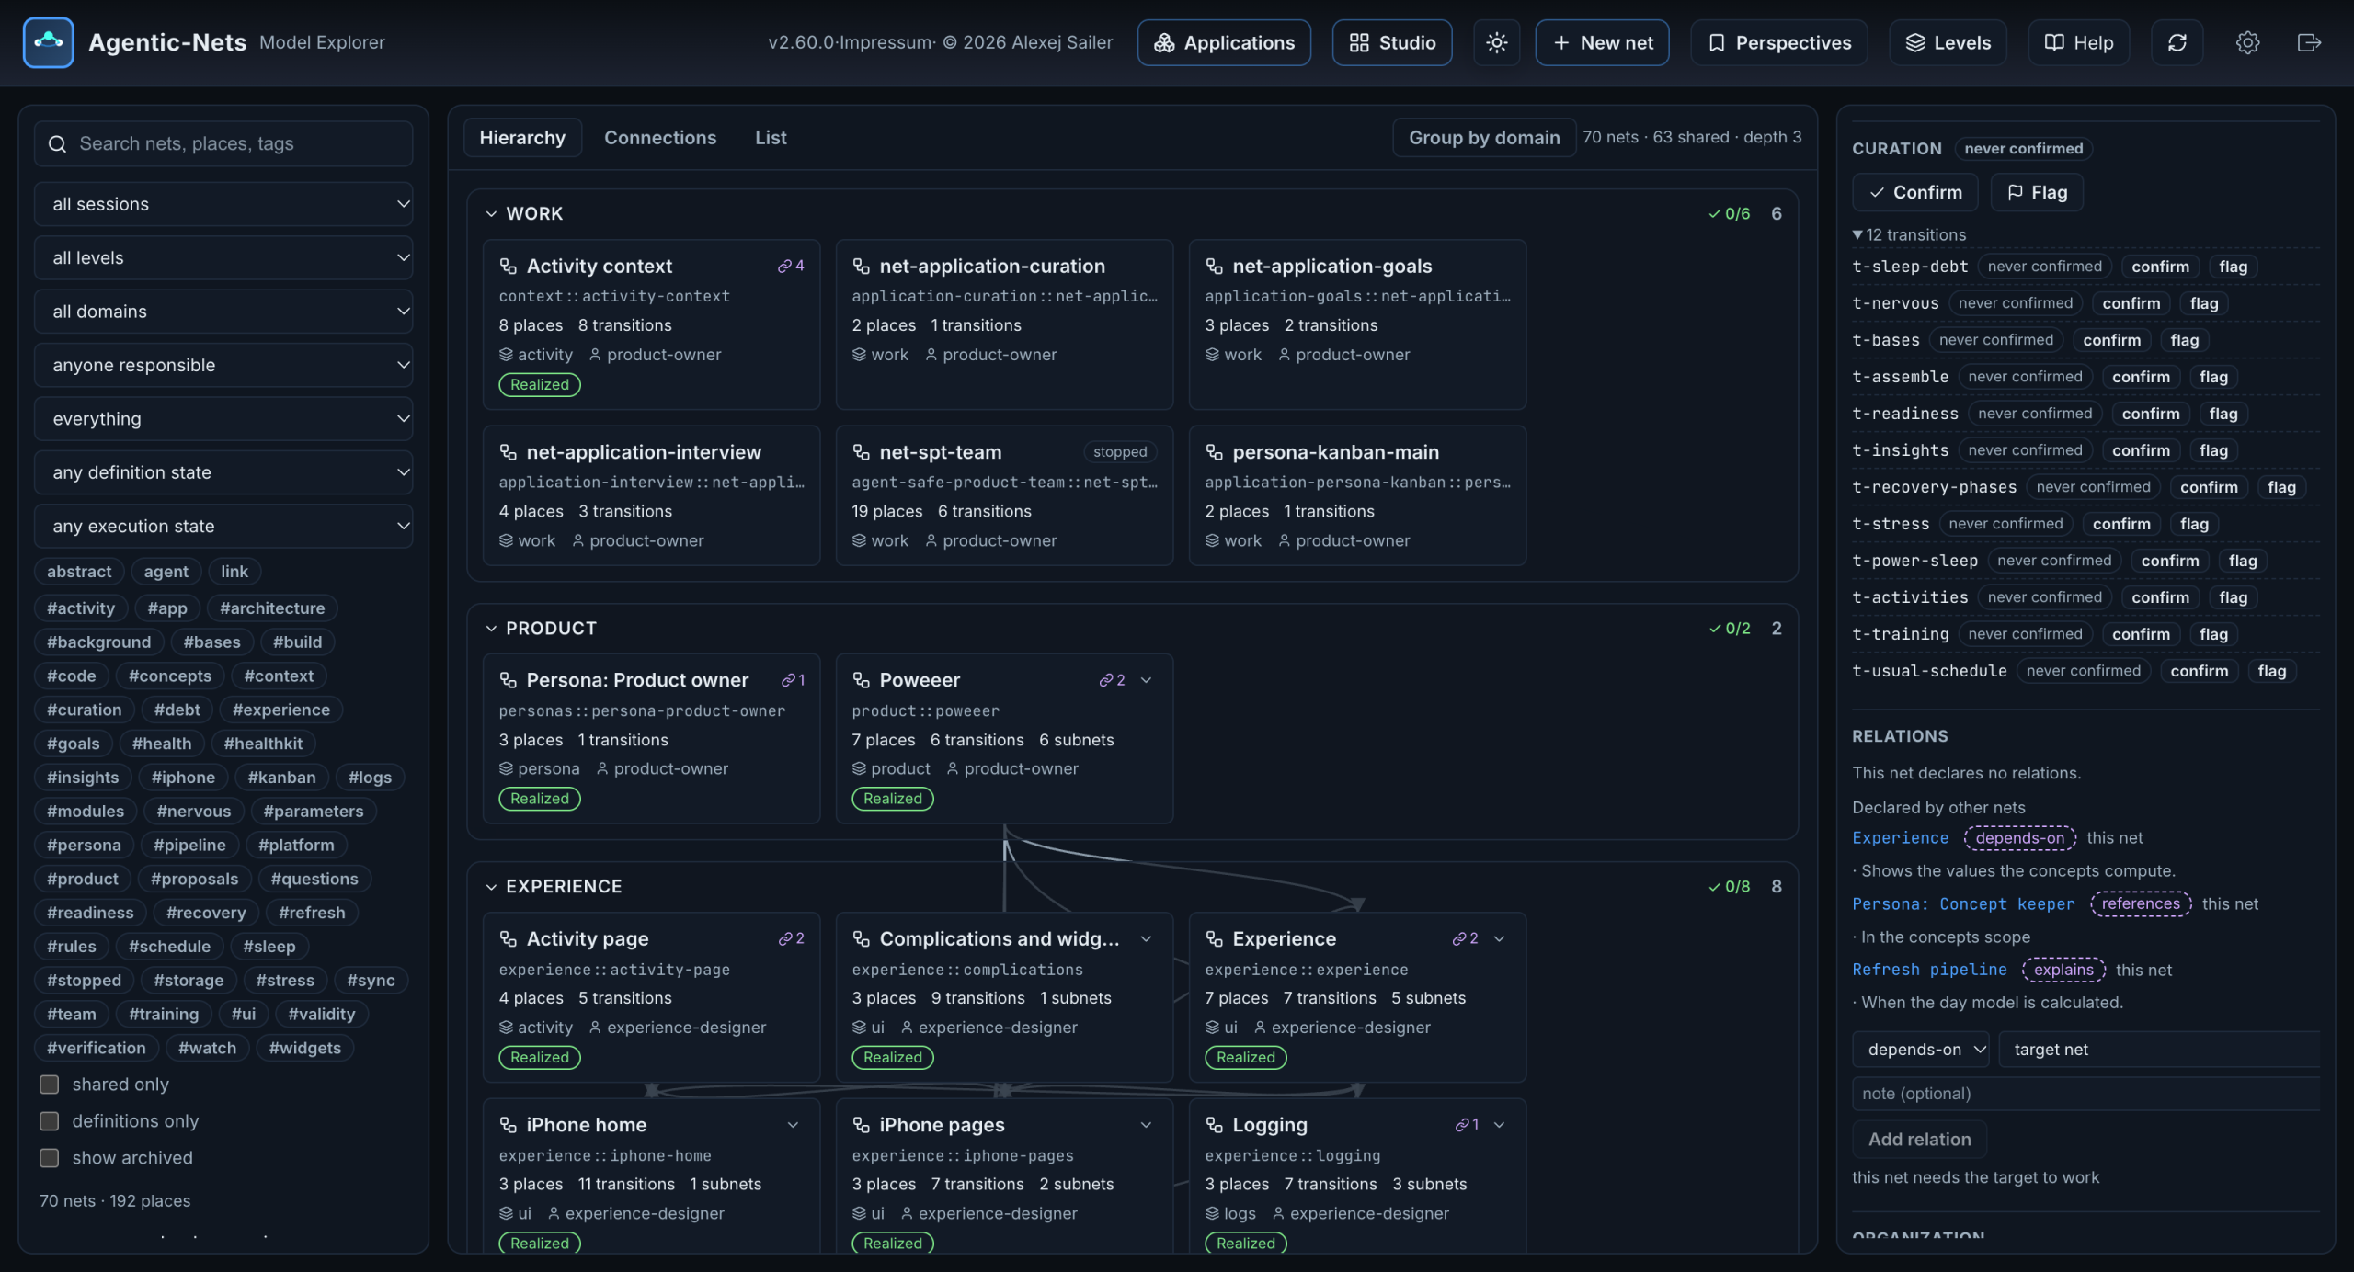Click the note (optional) field
2354x1272 pixels.
point(2085,1094)
